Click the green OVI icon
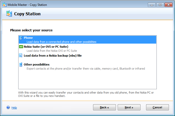The image size is (175, 116). (21, 47)
